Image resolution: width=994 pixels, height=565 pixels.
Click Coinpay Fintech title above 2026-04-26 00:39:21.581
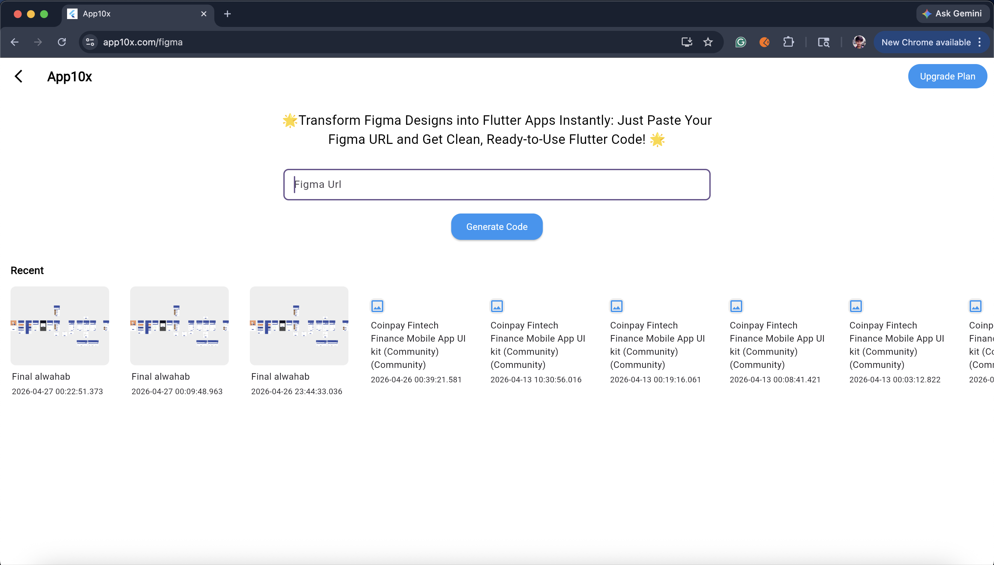click(418, 345)
